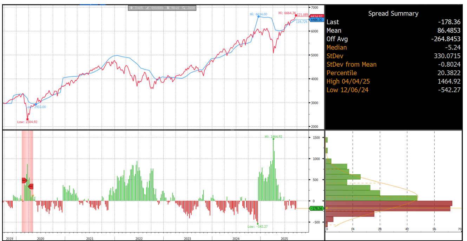Screen dimensions: 467x241
Task: Click the left REC start flag
Action: [24, 180]
